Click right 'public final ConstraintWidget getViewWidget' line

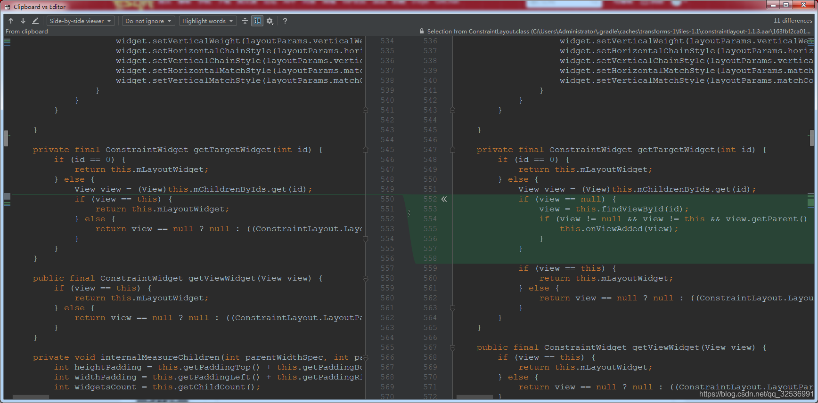coord(622,347)
